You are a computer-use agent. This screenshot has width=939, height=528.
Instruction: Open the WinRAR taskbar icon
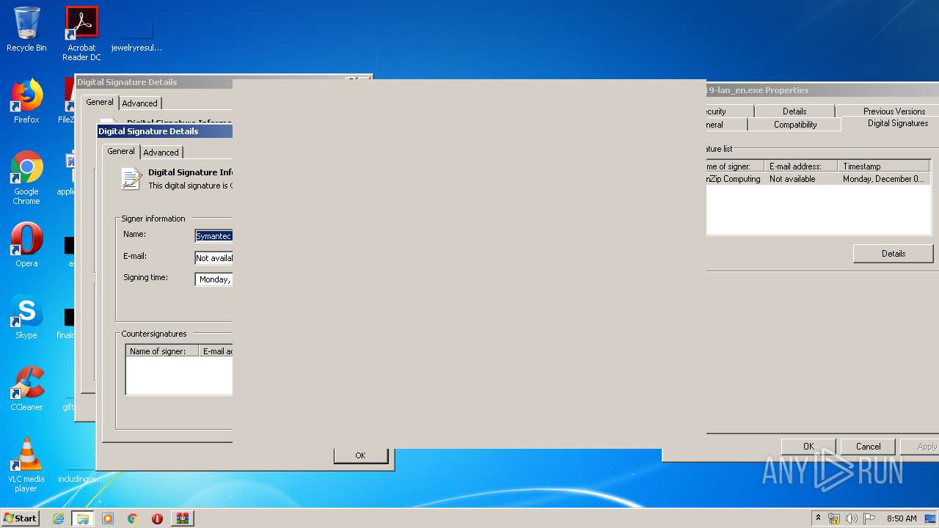coord(182,518)
